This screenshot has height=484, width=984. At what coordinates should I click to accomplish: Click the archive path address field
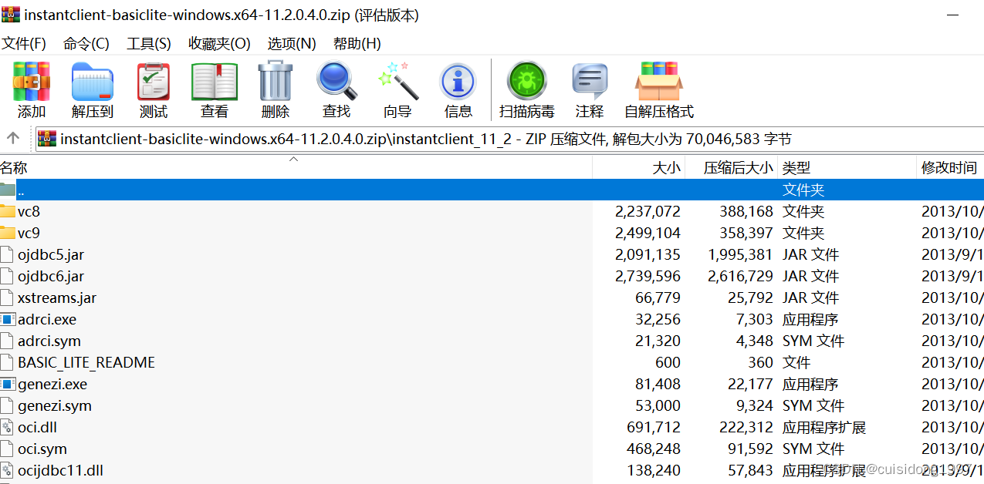509,139
